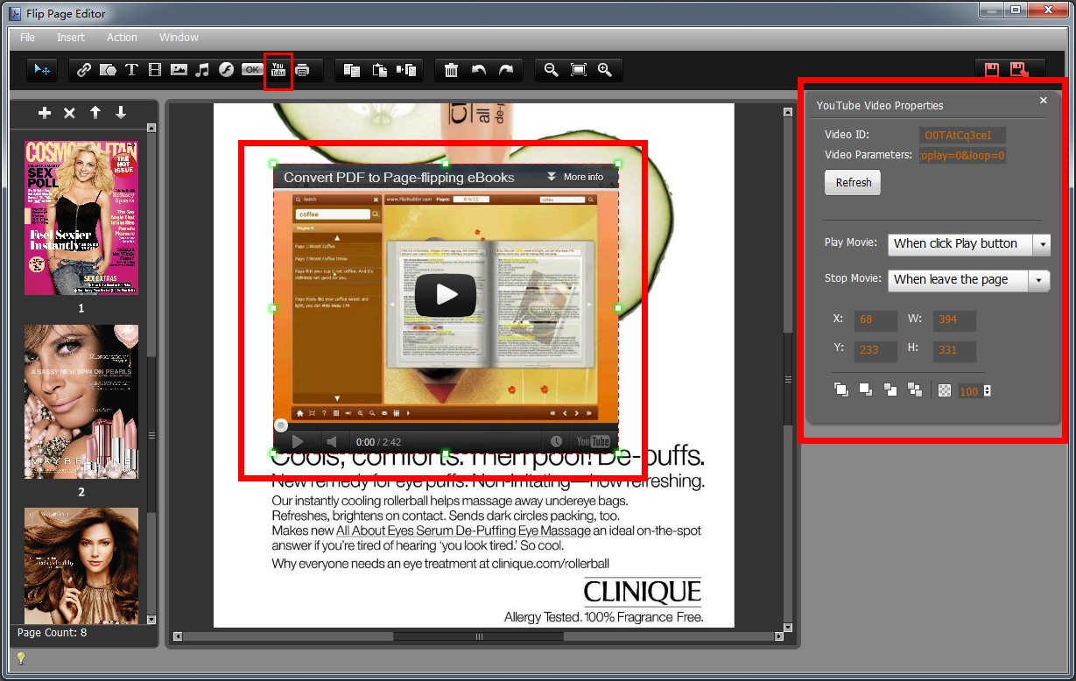Undo the last action
Screen dimensions: 1076x681
(479, 70)
